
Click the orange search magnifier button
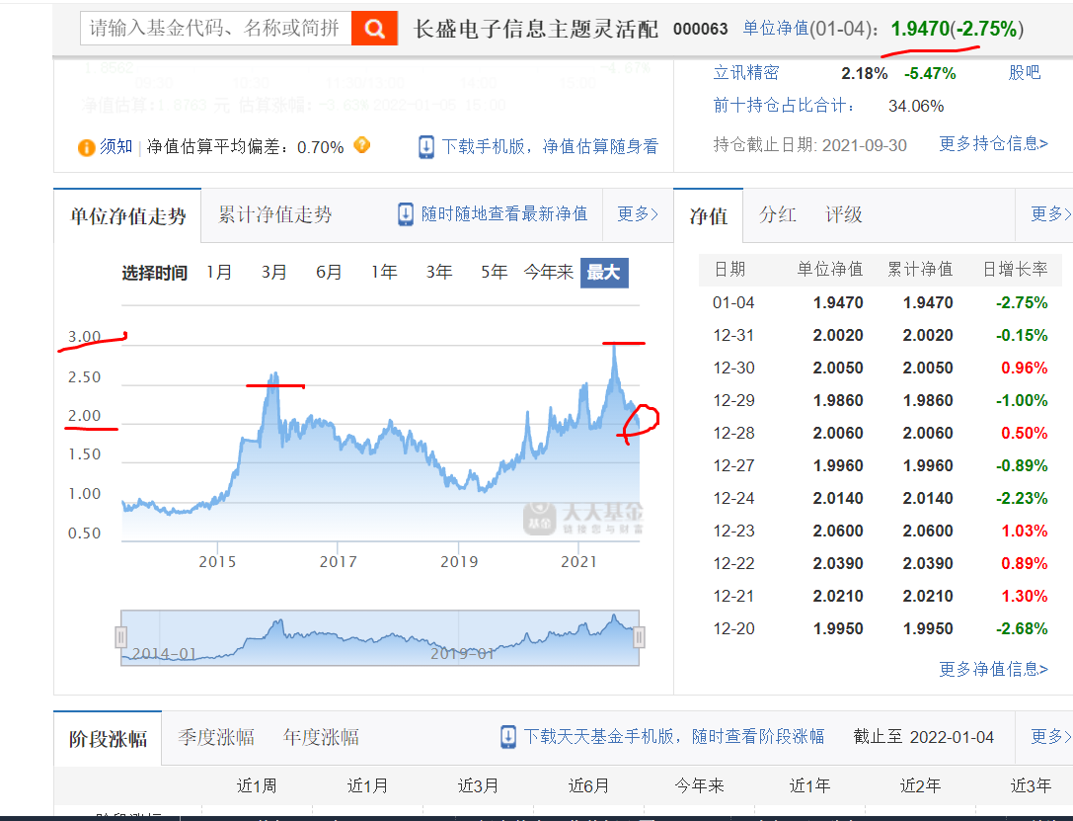[x=374, y=28]
